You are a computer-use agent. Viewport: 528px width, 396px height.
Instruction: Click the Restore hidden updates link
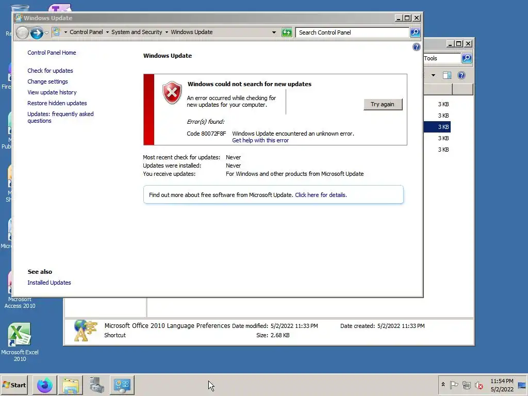[57, 103]
